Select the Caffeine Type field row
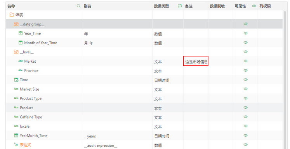This screenshot has height=149, width=290. point(144,117)
